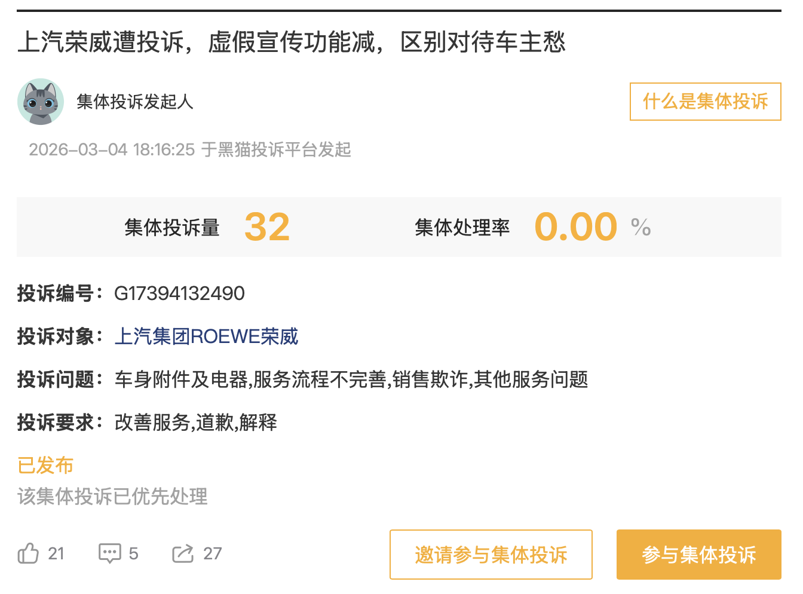The height and width of the screenshot is (594, 803).
Task: Select the 集体投诉发起人 author name
Action: tap(135, 102)
